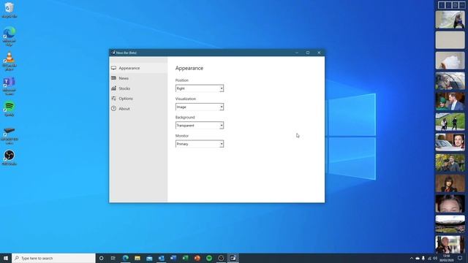This screenshot has width=468, height=263.
Task: Select the Microsoft Teams desktop shortcut
Action: point(10,86)
